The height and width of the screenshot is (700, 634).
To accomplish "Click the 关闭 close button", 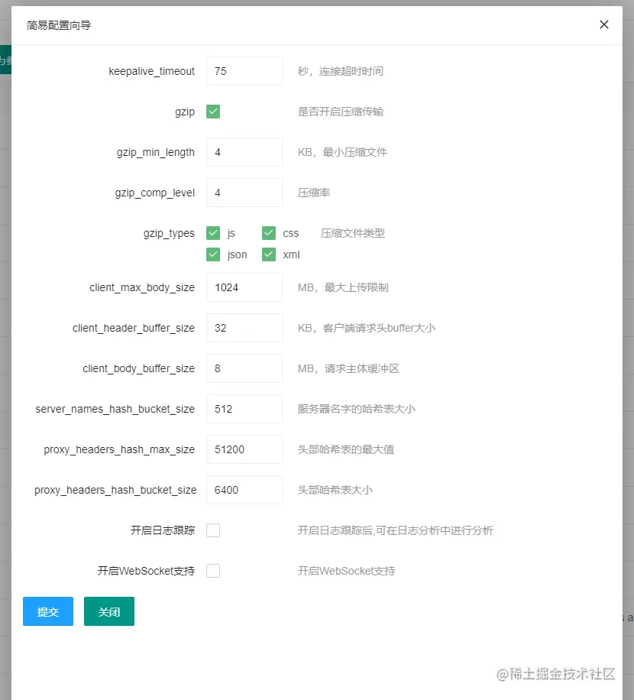I will 108,611.
